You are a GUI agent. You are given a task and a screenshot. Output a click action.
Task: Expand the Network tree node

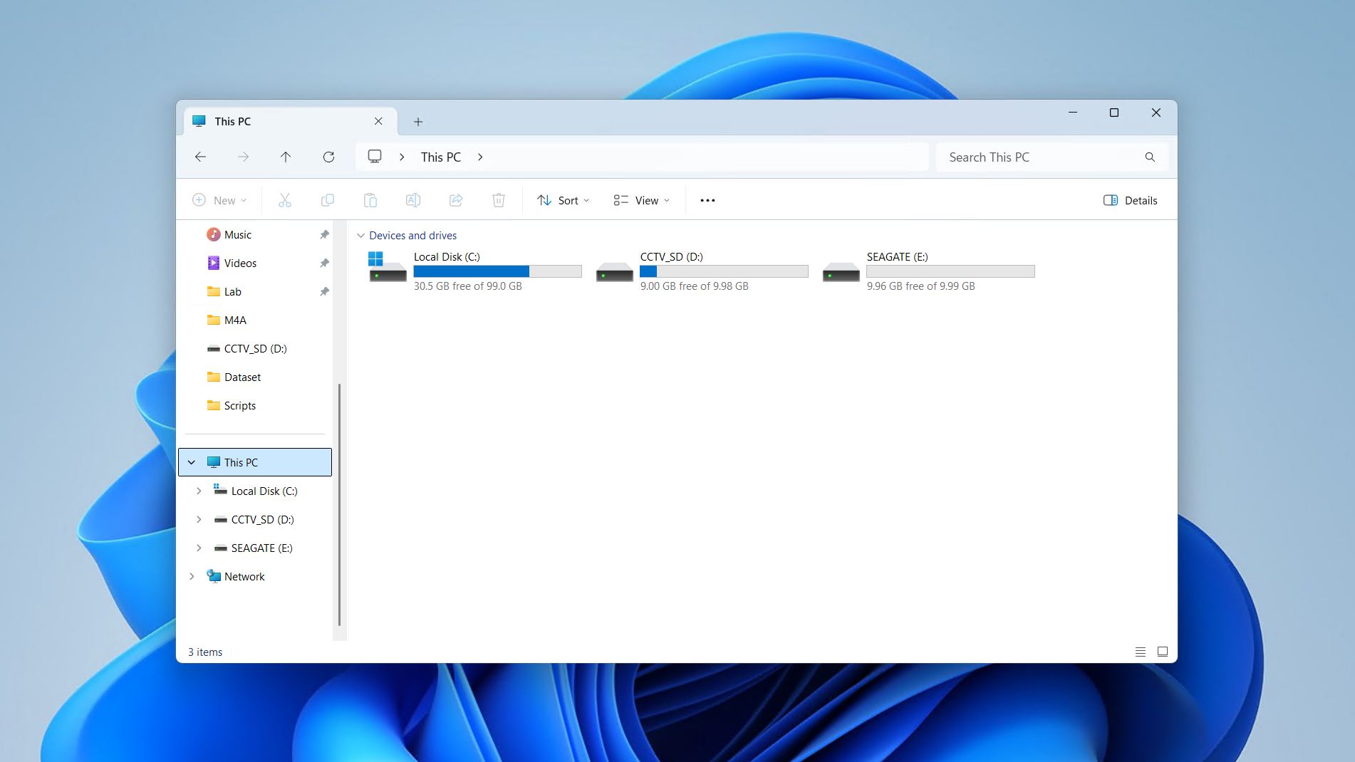[x=192, y=576]
